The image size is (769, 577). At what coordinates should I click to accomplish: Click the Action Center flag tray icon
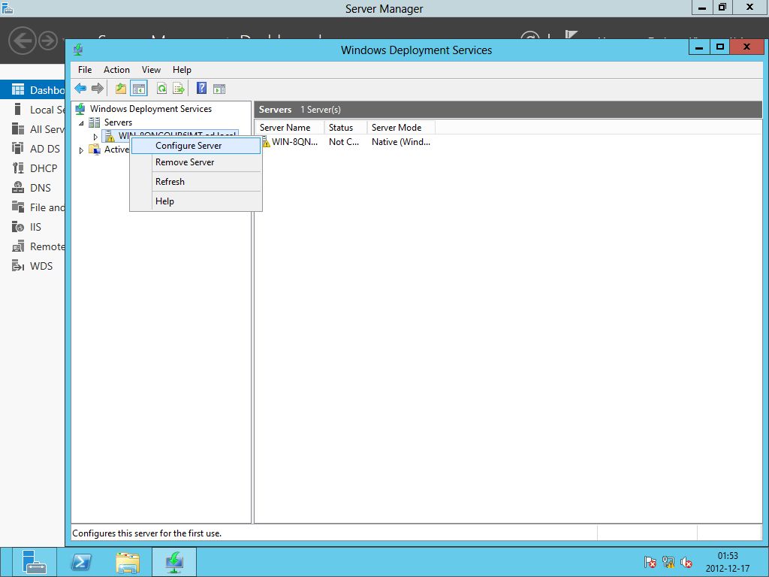(650, 562)
